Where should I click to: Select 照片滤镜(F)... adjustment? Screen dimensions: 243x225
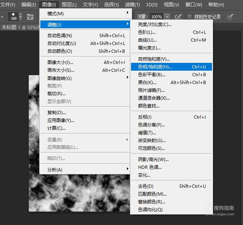point(171,90)
